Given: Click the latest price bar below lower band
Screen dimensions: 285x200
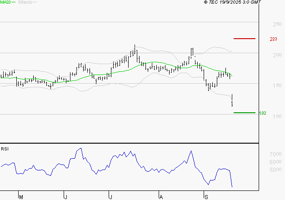Looking at the screenshot, I should [x=232, y=100].
